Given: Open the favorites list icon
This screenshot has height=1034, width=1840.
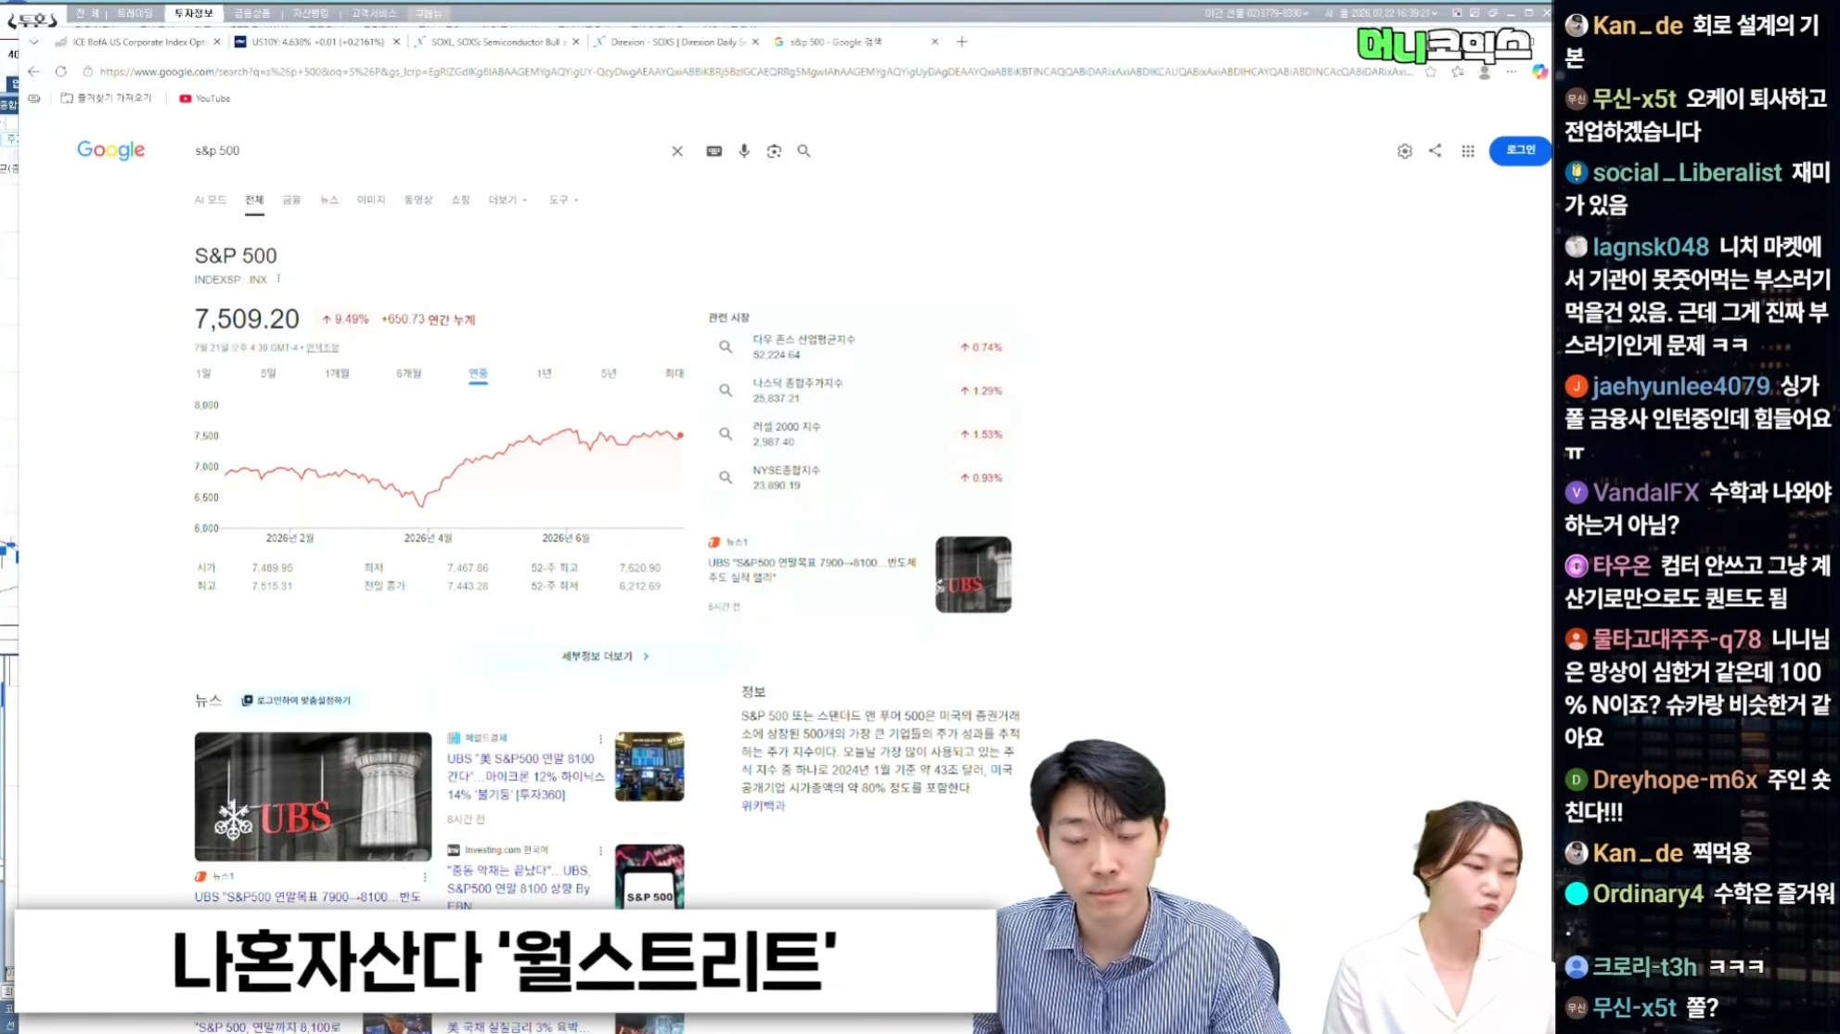Looking at the screenshot, I should (x=1458, y=71).
